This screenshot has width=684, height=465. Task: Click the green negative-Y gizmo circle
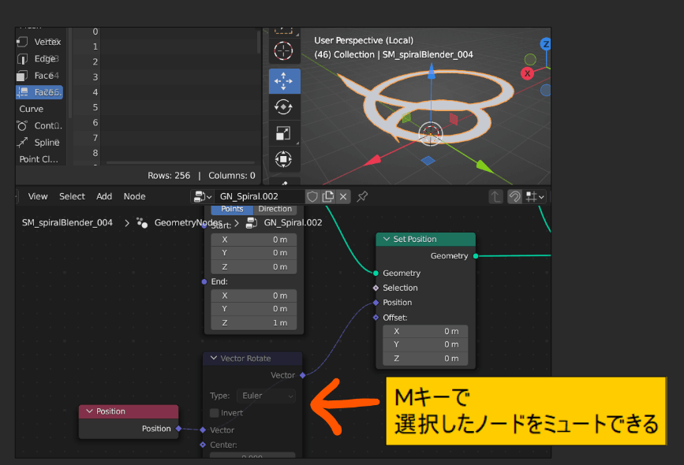(530, 59)
